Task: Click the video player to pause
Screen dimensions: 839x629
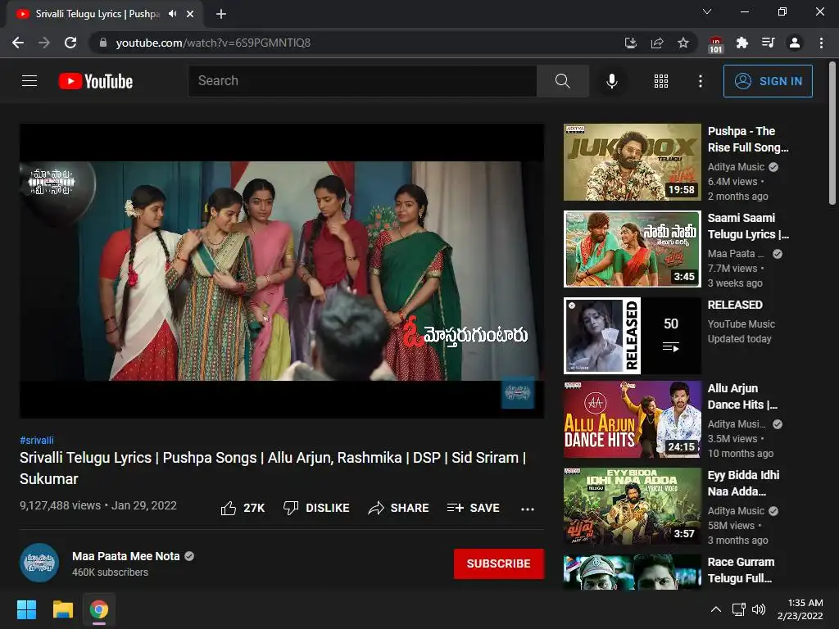Action: 282,270
